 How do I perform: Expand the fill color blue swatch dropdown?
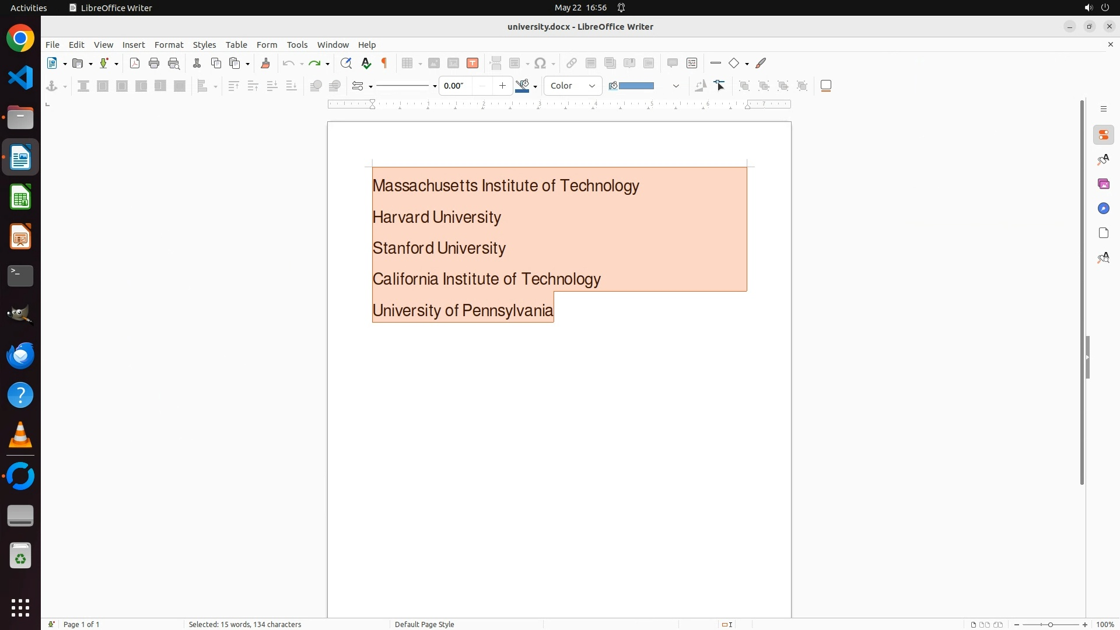click(x=675, y=86)
